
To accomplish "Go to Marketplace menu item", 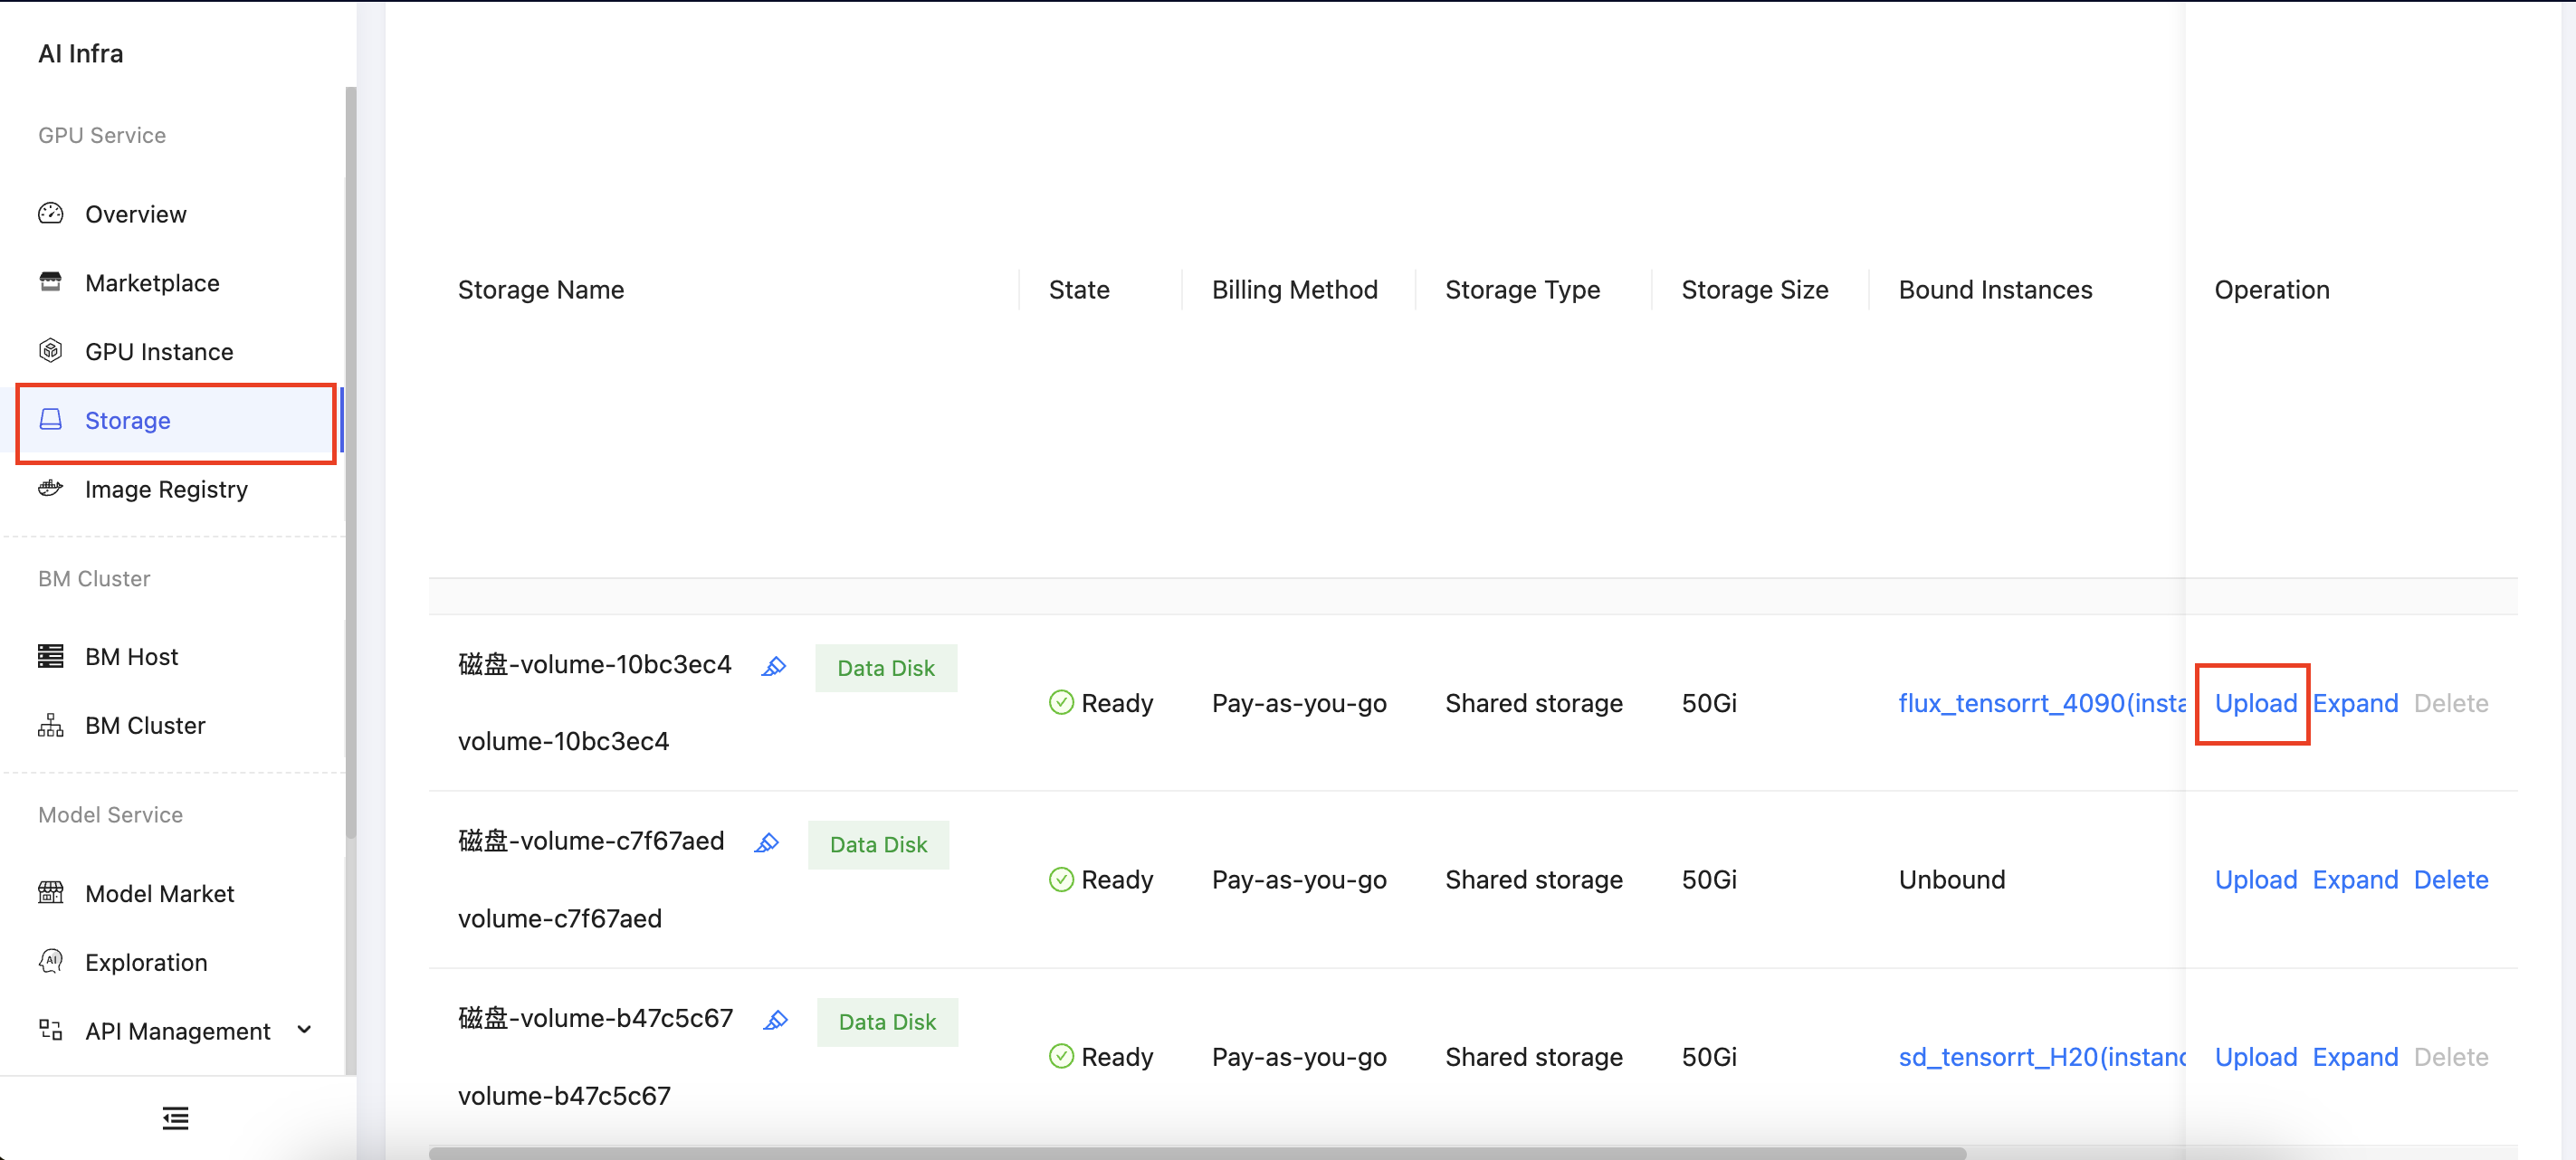I will (x=152, y=283).
